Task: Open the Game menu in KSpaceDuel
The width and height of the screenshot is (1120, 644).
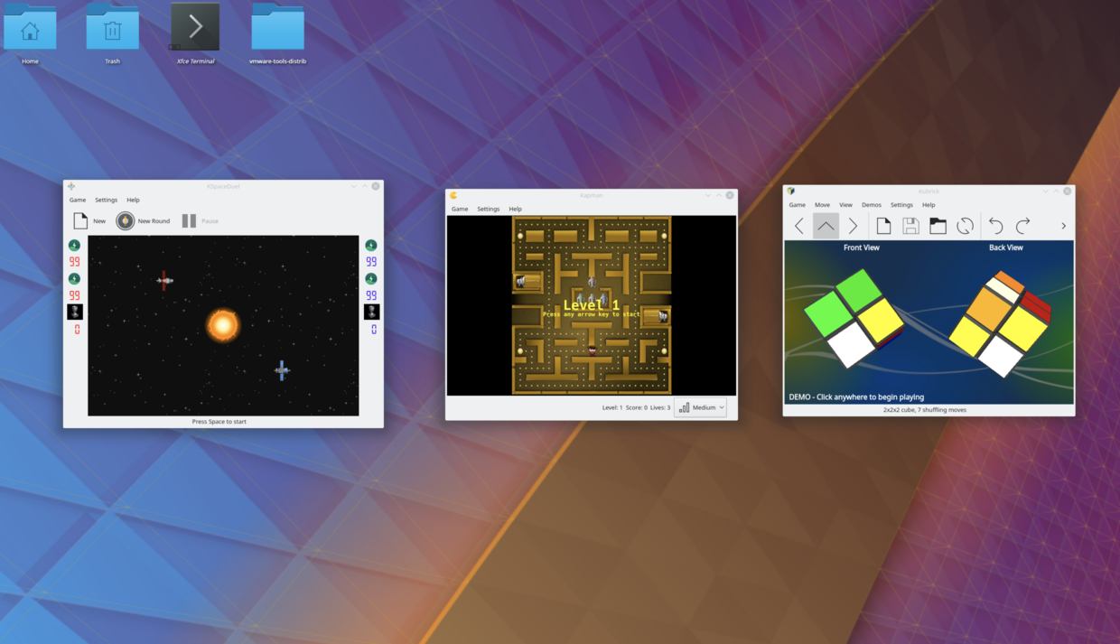Action: click(78, 200)
